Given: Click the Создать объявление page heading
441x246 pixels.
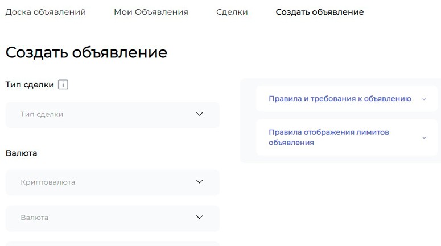Looking at the screenshot, I should pyautogui.click(x=86, y=52).
